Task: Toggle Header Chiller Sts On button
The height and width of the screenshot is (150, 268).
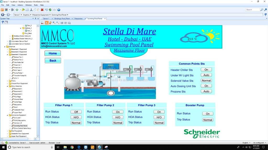Action: tap(206, 70)
